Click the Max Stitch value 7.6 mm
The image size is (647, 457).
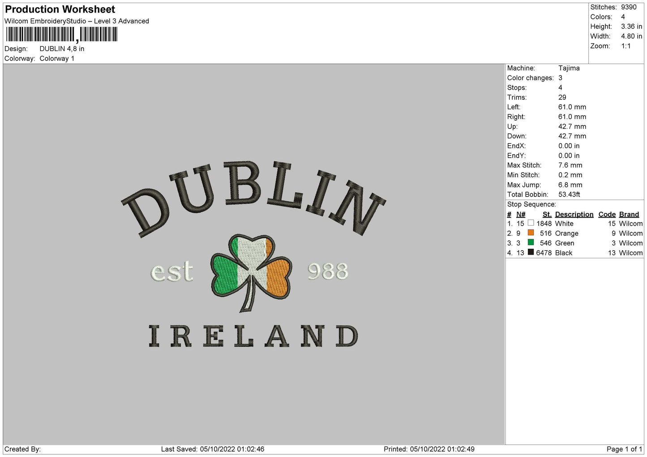pos(570,165)
